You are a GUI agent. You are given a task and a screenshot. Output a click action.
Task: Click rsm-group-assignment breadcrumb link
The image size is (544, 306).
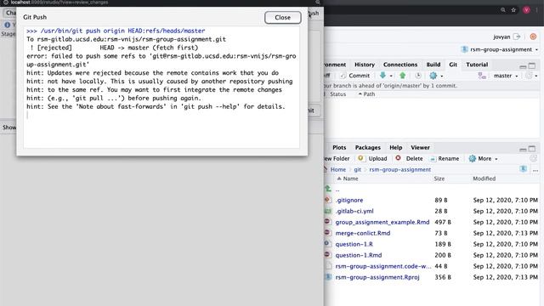coord(400,170)
